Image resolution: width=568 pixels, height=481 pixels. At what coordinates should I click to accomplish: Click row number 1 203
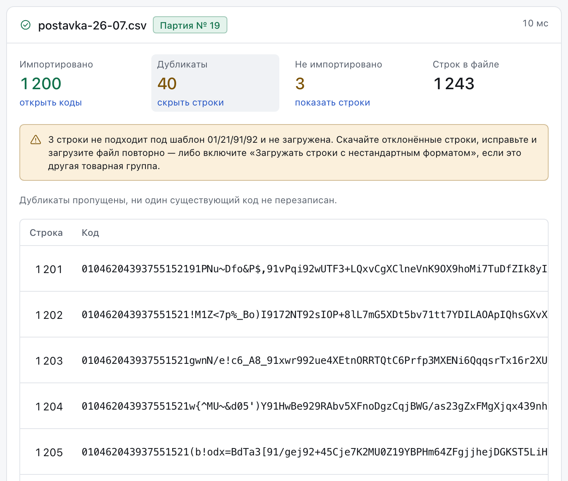49,361
